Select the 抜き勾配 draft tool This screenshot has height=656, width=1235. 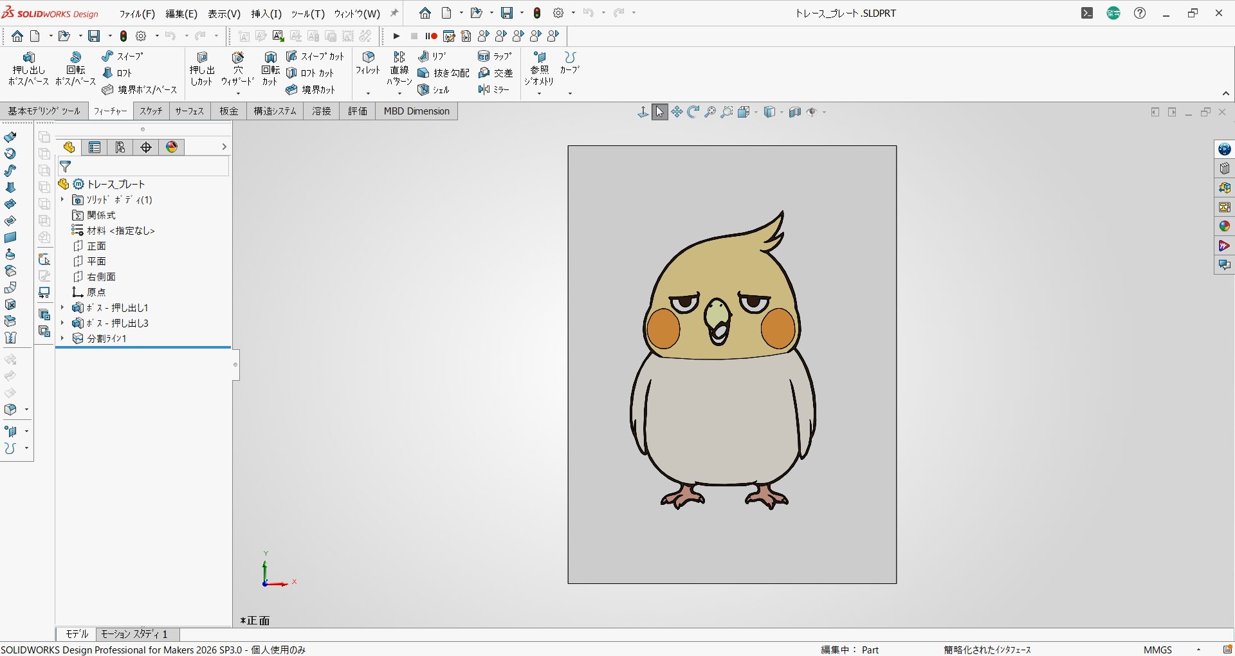tap(443, 73)
